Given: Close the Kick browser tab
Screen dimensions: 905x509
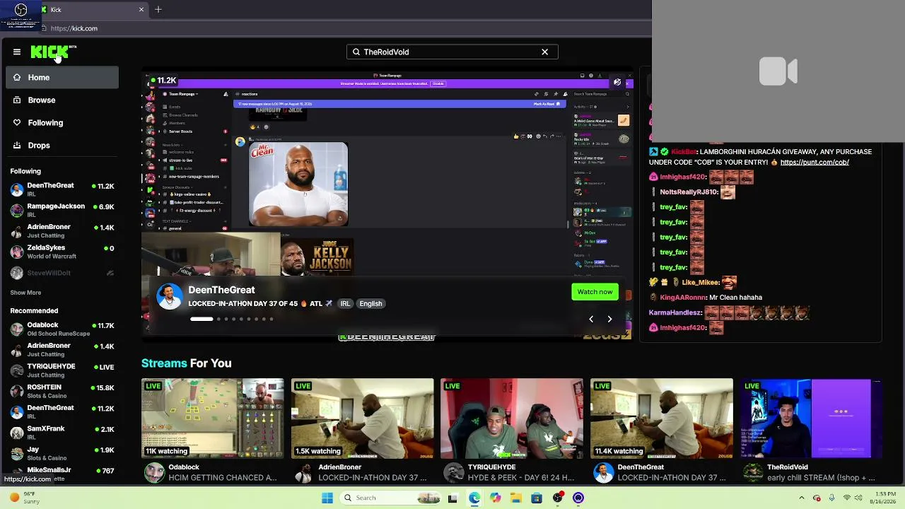Looking at the screenshot, I should coord(141,9).
